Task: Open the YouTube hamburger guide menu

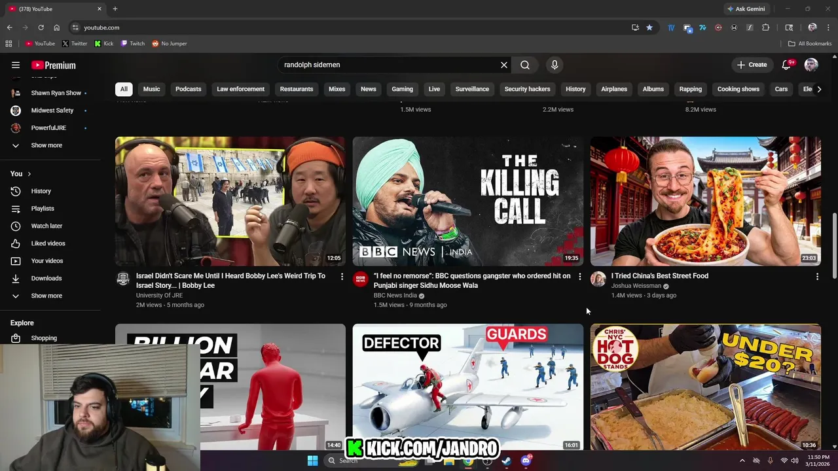Action: 16,65
